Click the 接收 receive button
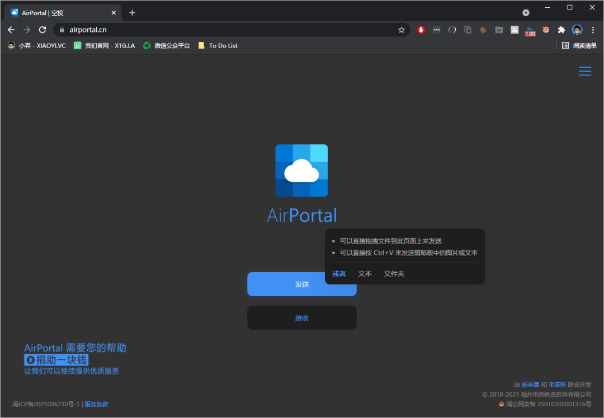 [301, 318]
